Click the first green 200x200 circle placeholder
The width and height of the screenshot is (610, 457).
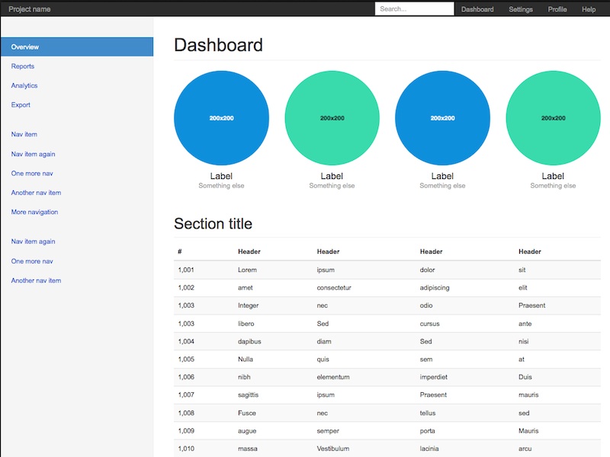[x=332, y=118]
